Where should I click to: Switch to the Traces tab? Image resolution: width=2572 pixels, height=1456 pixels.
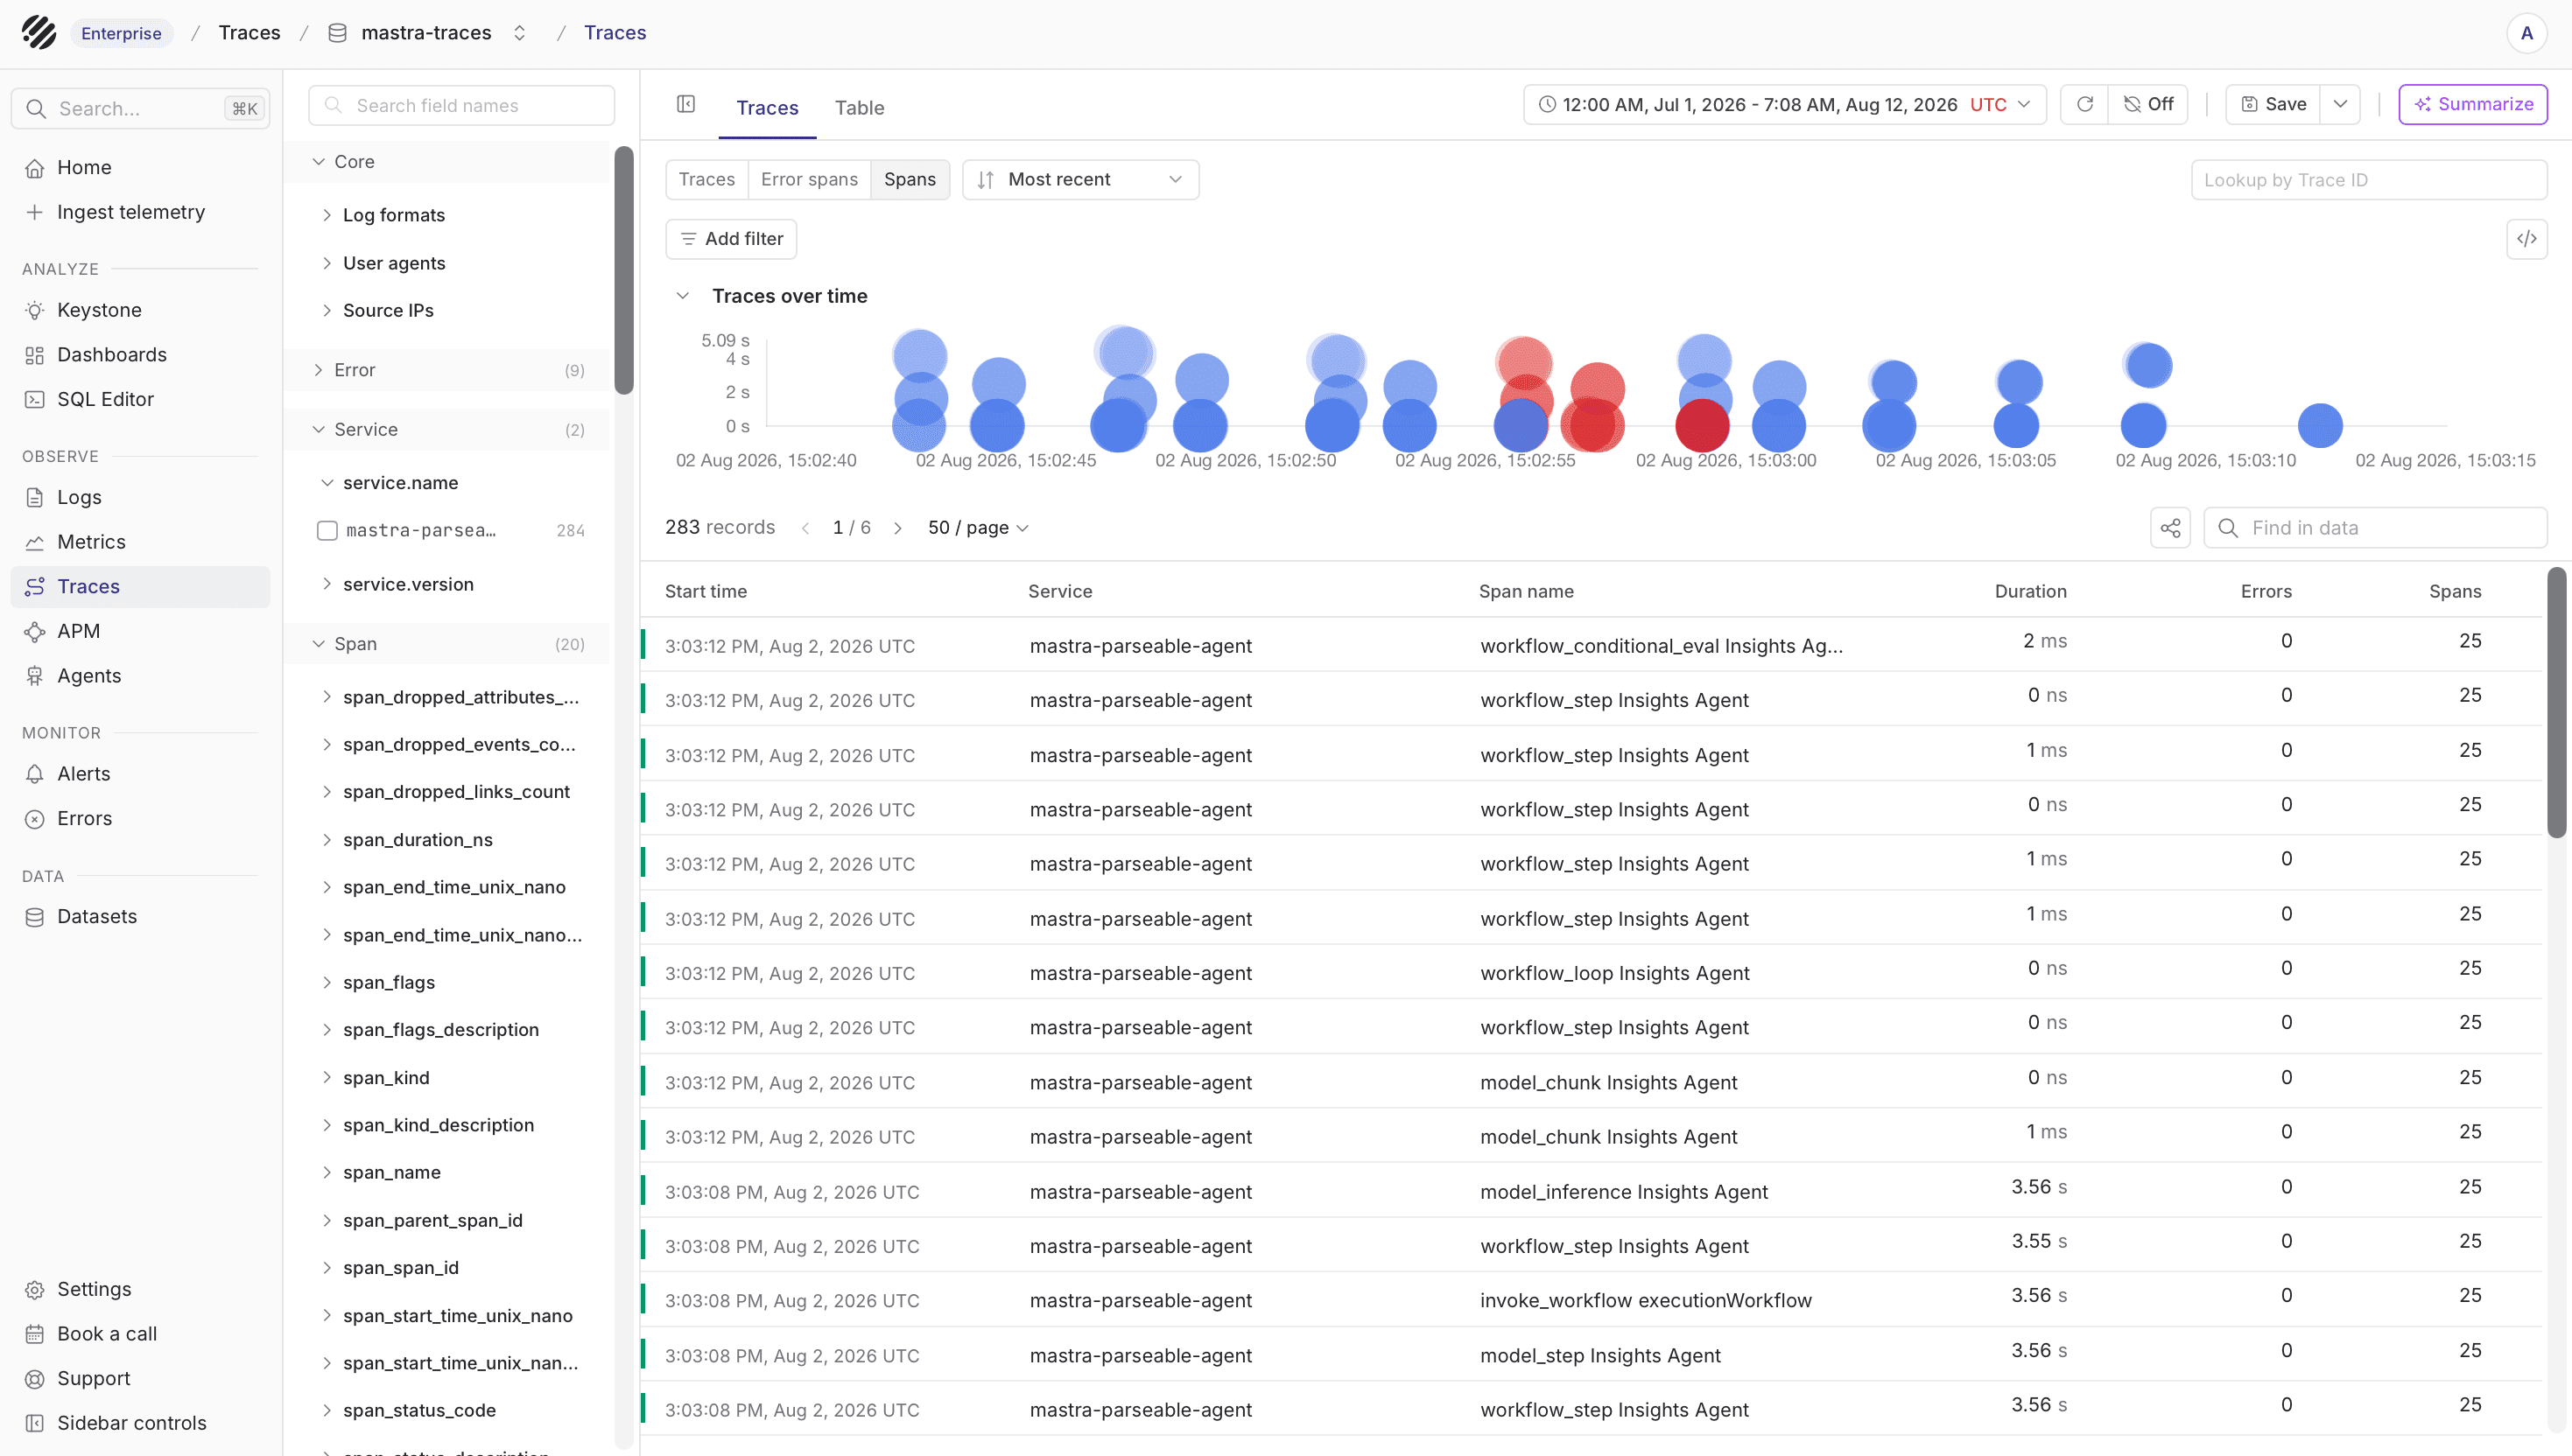pos(767,107)
